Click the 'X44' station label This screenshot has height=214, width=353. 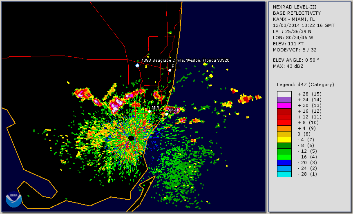point(172,110)
